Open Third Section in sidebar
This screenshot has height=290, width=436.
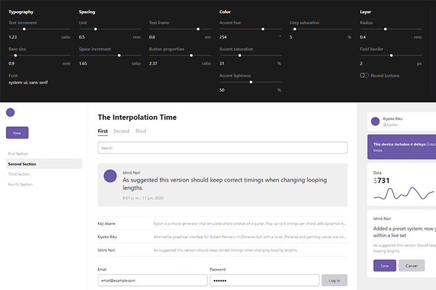point(19,174)
